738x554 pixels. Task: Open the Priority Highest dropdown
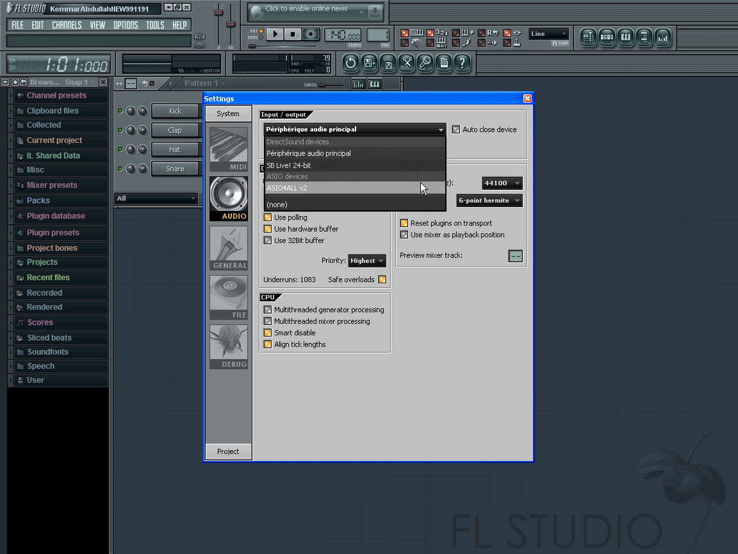(x=367, y=260)
